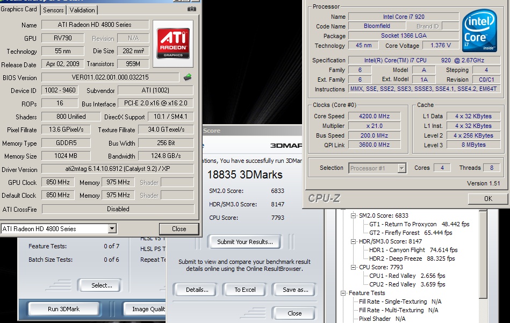
Task: Click the QPI Link 3600.0 MHz value
Action: 375,145
